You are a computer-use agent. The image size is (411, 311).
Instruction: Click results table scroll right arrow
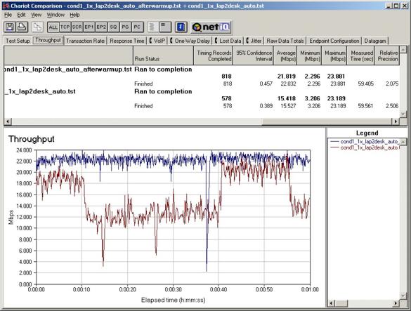396,121
